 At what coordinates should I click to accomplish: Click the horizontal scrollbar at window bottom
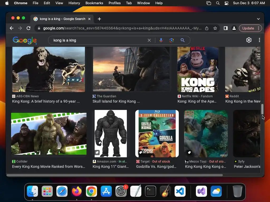(115, 175)
